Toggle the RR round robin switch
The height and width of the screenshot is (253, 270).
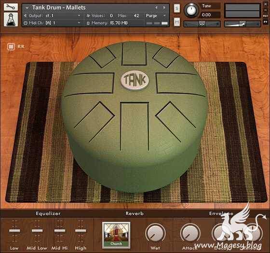tap(11, 46)
